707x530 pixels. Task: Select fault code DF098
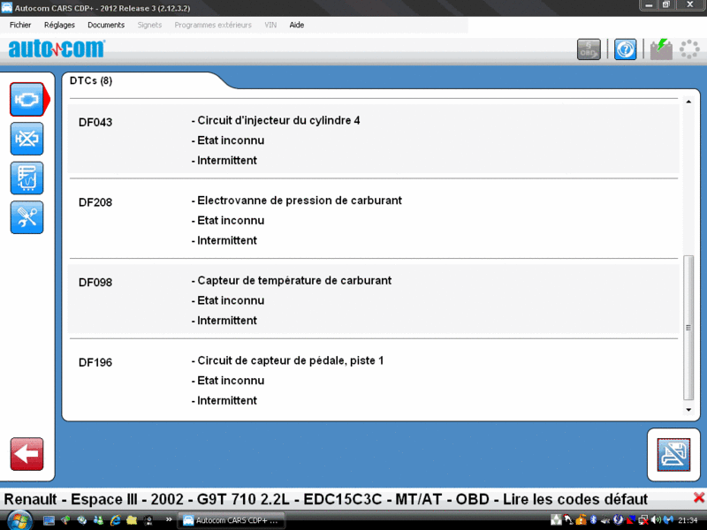tap(95, 283)
